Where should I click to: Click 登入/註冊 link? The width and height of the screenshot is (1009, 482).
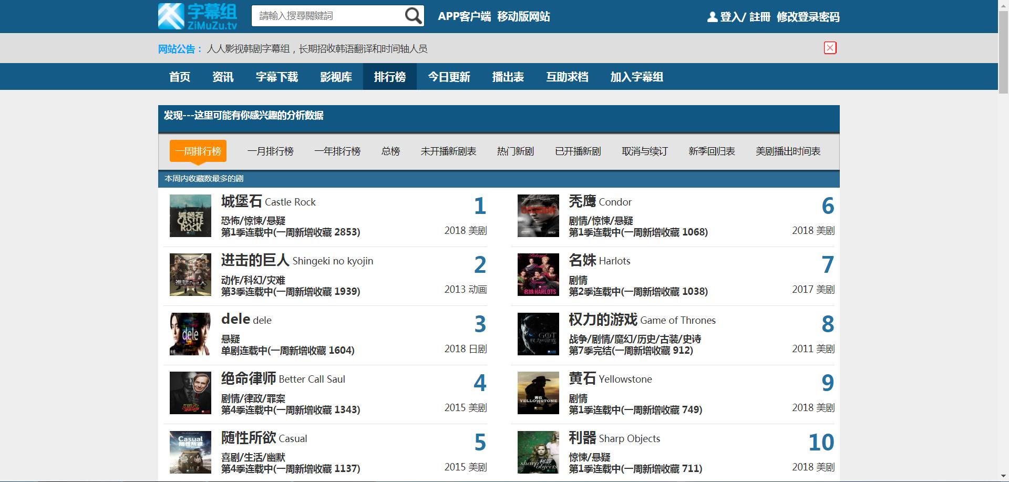click(x=745, y=17)
